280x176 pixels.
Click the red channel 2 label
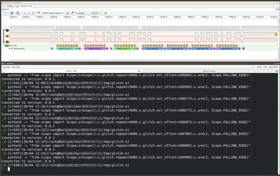[7, 42]
